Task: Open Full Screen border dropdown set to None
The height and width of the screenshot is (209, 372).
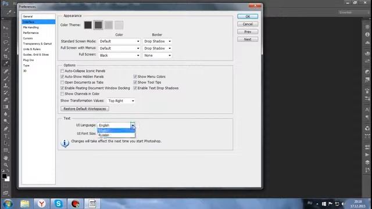Action: coord(158,56)
